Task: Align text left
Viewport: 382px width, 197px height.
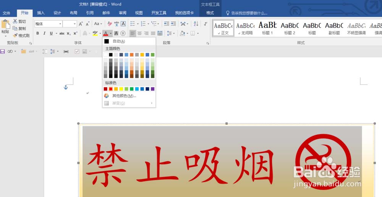Action: tap(133, 33)
